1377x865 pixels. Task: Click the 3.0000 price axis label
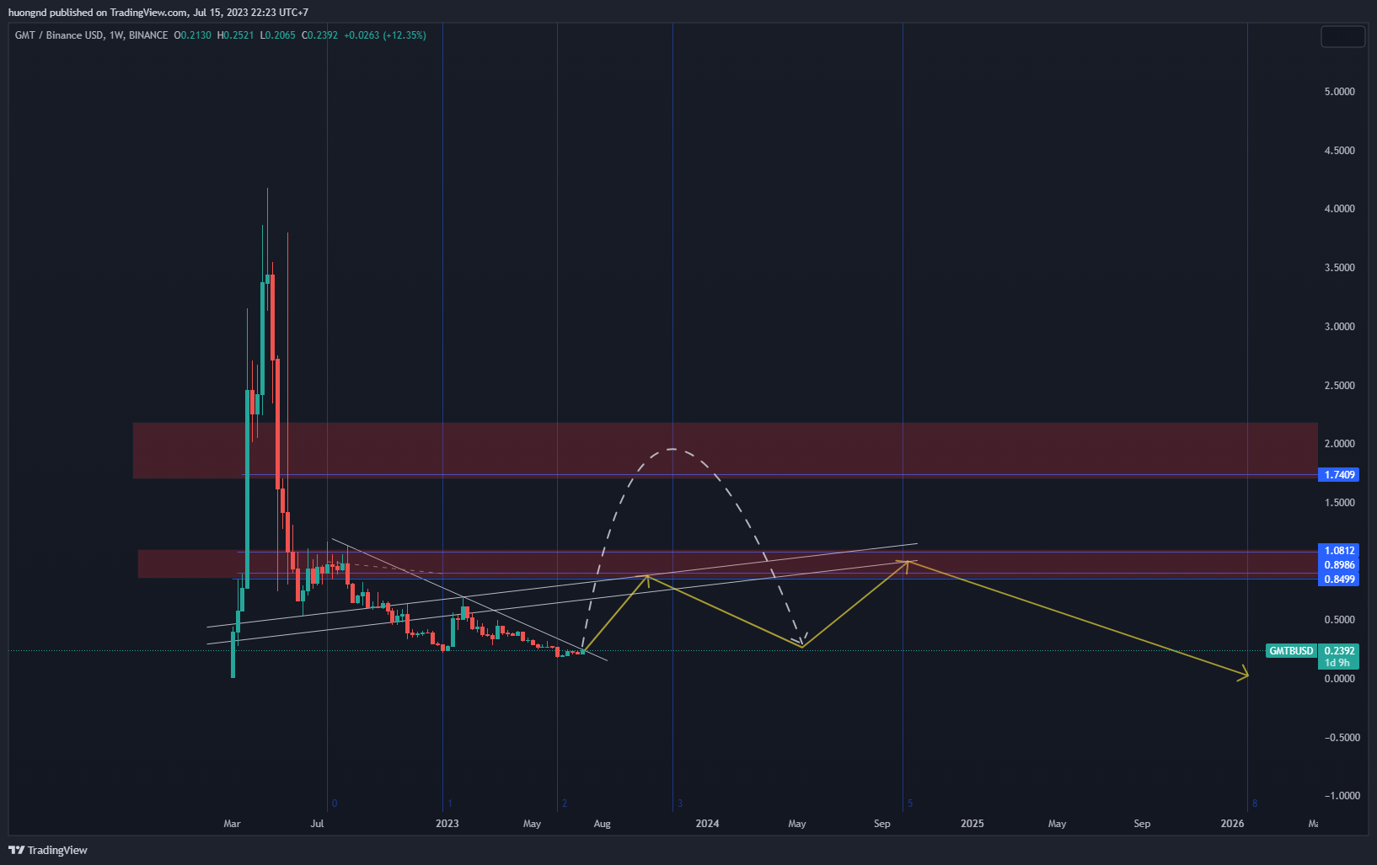[x=1339, y=327]
